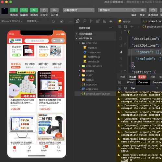Toggle the console sidebar icon
The image size is (162, 162).
[119, 88]
